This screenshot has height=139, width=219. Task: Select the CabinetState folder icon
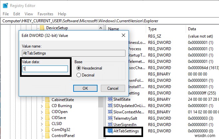(47, 100)
